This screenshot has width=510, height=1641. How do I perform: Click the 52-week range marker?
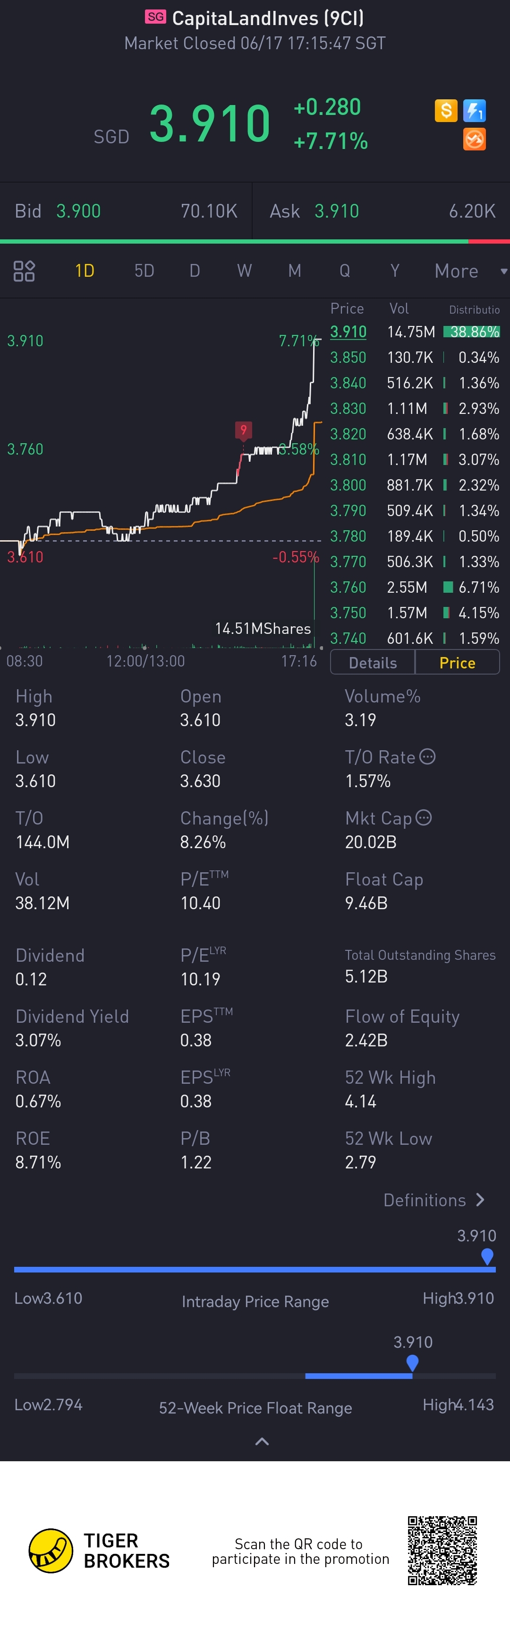click(412, 1363)
